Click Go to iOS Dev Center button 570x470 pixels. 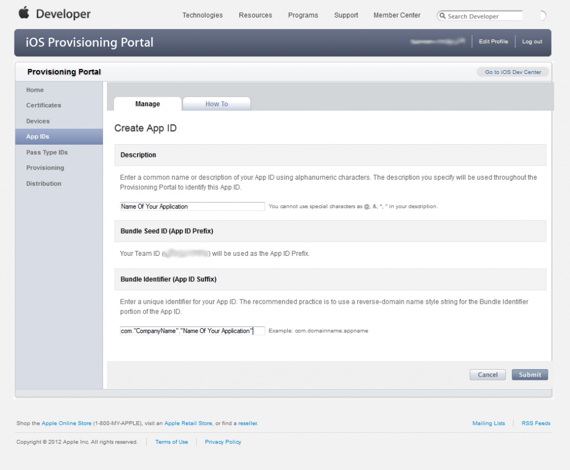513,72
